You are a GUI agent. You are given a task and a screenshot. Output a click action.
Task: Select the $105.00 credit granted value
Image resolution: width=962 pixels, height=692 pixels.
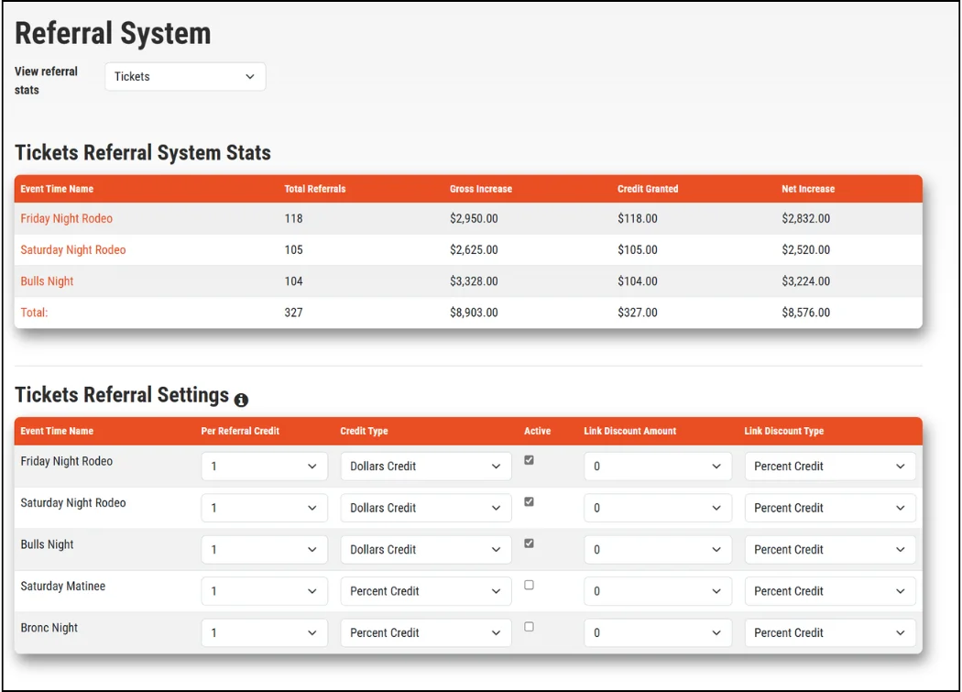[638, 250]
